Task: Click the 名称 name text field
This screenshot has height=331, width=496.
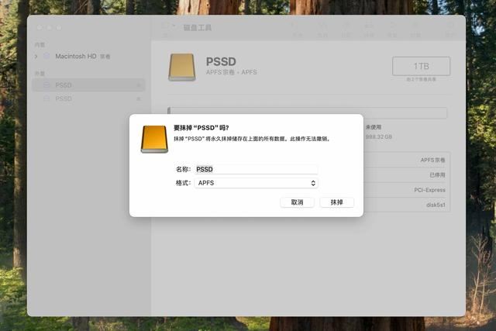Action: 257,169
